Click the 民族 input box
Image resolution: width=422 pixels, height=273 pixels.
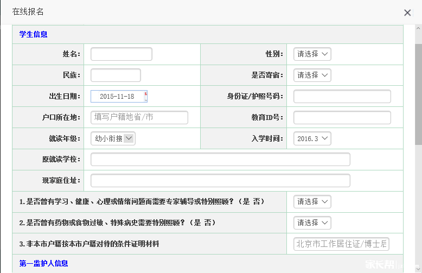click(x=116, y=75)
